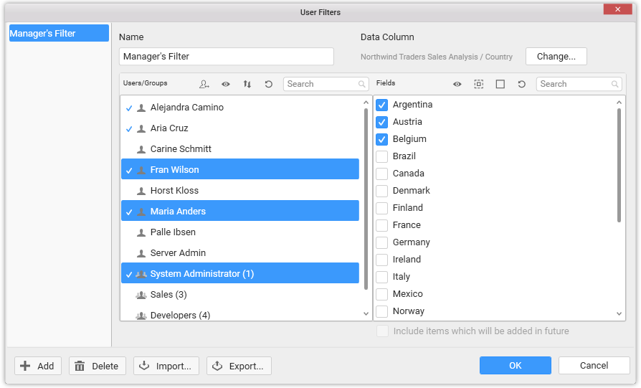641x388 pixels.
Task: Check the Brazil checkbox
Action: [x=382, y=156]
